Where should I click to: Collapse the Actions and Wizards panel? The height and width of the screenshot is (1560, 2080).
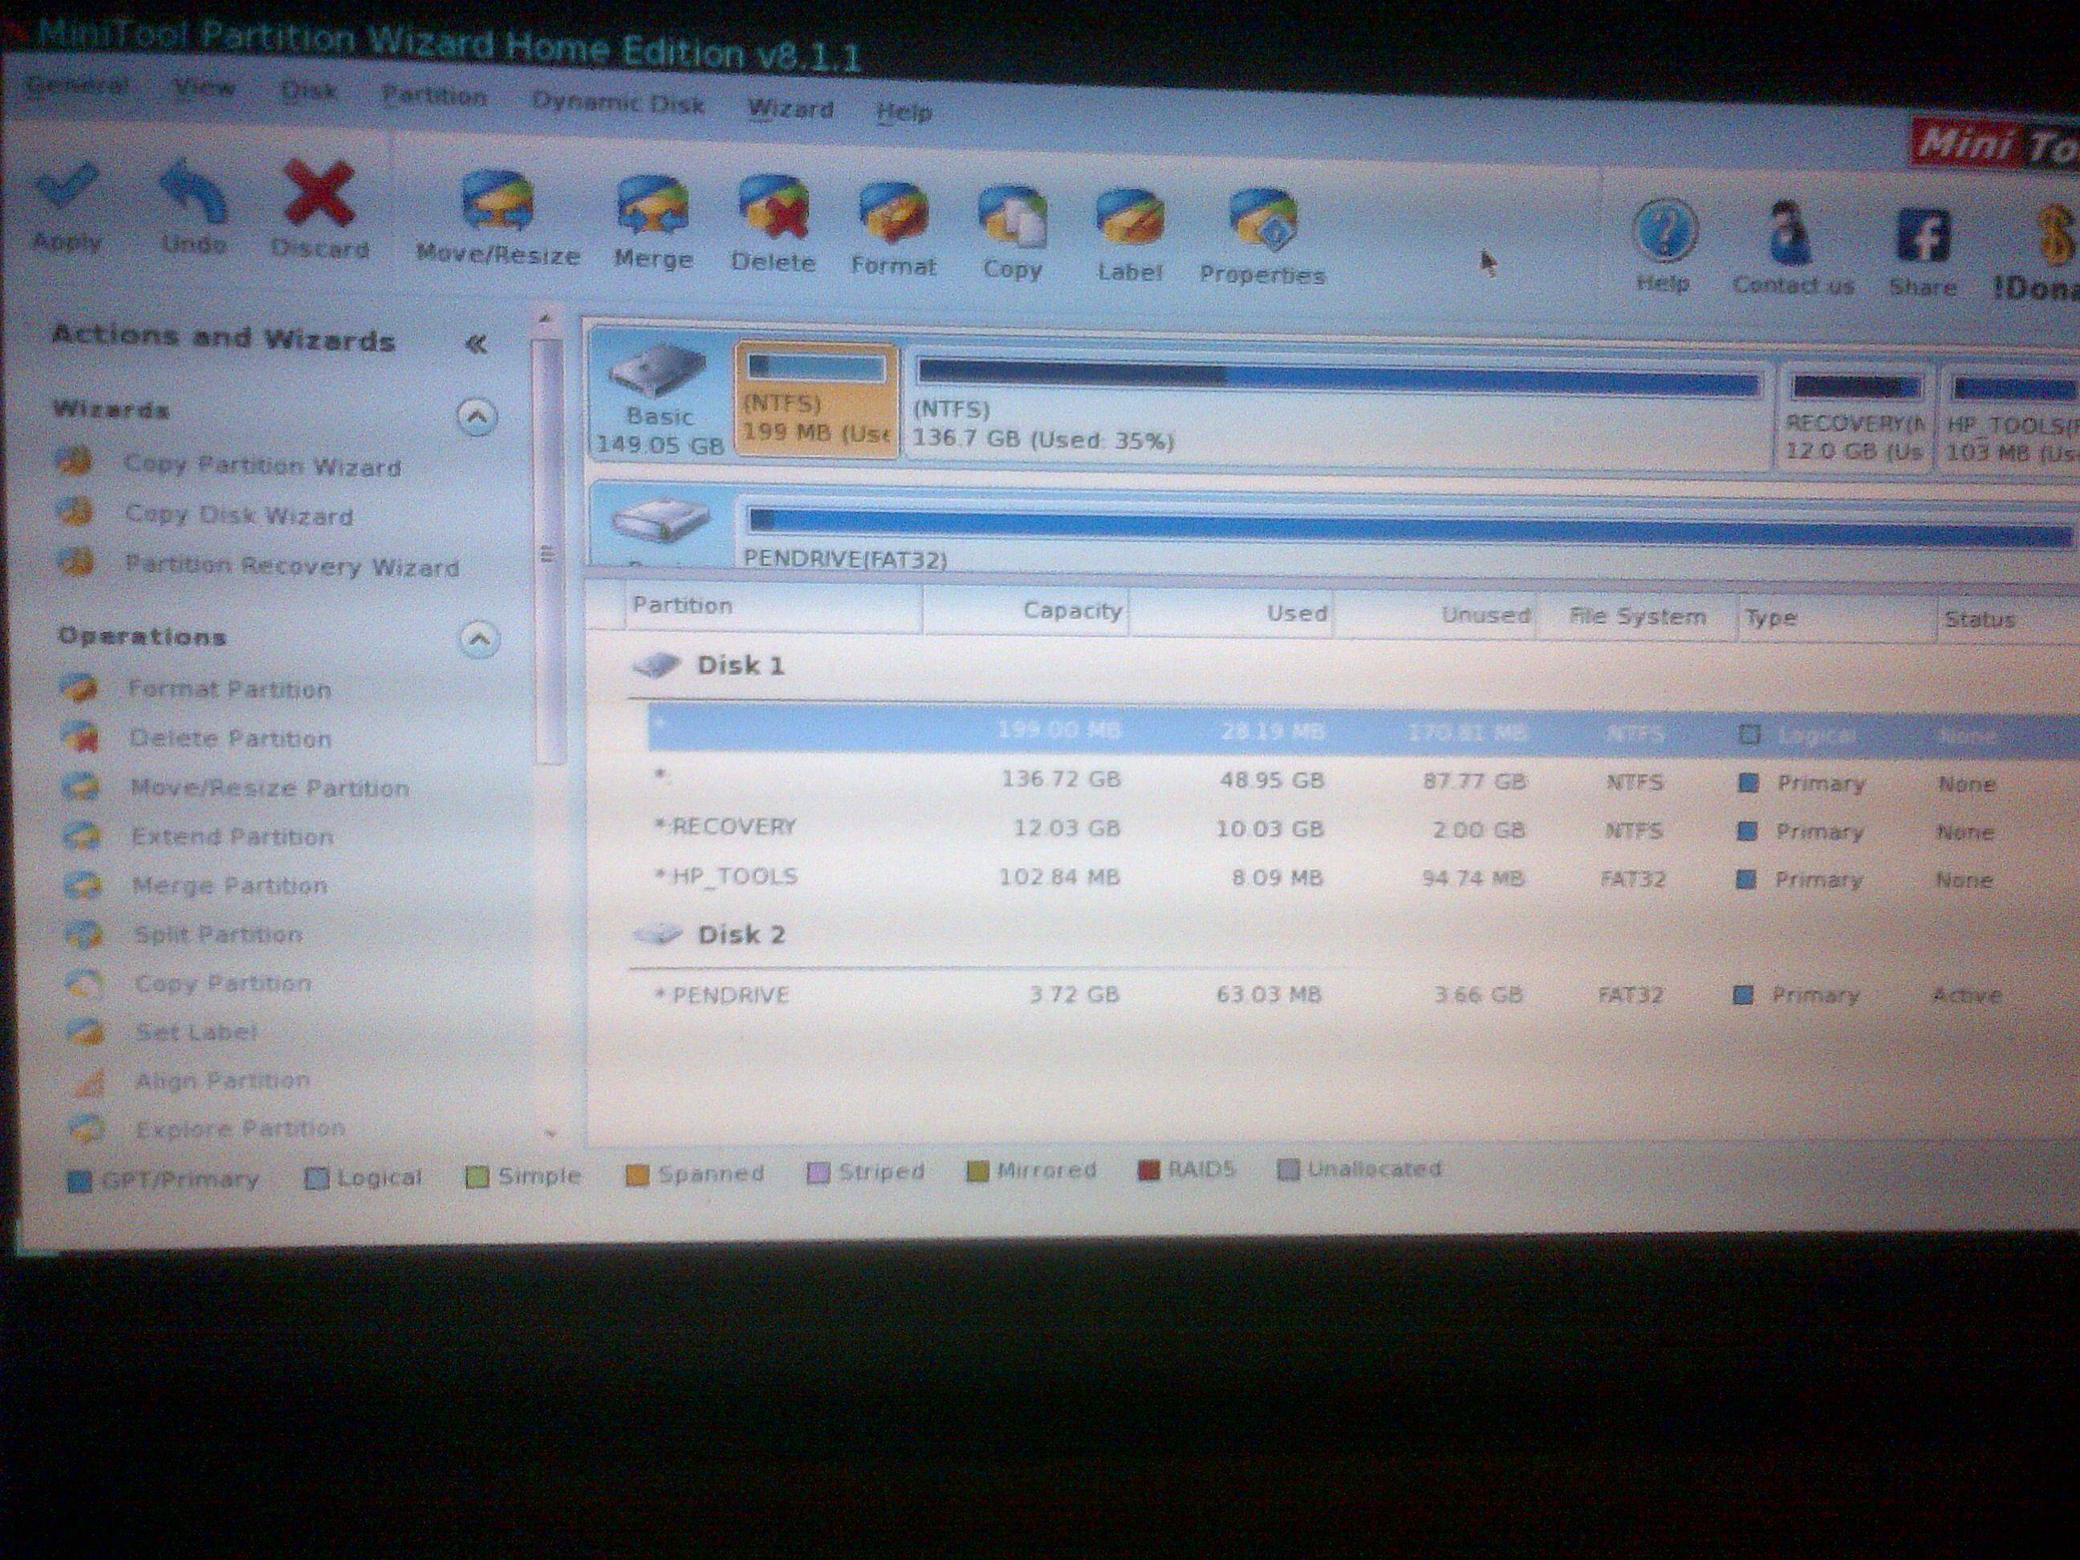(476, 344)
